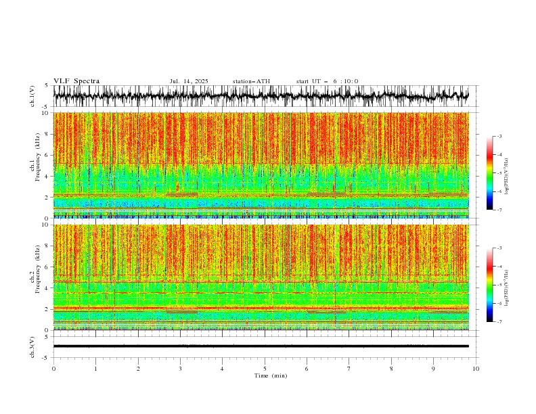536x414 pixels.
Task: Click the ch.1 color bar log(PSD) label
Action: 506,177
